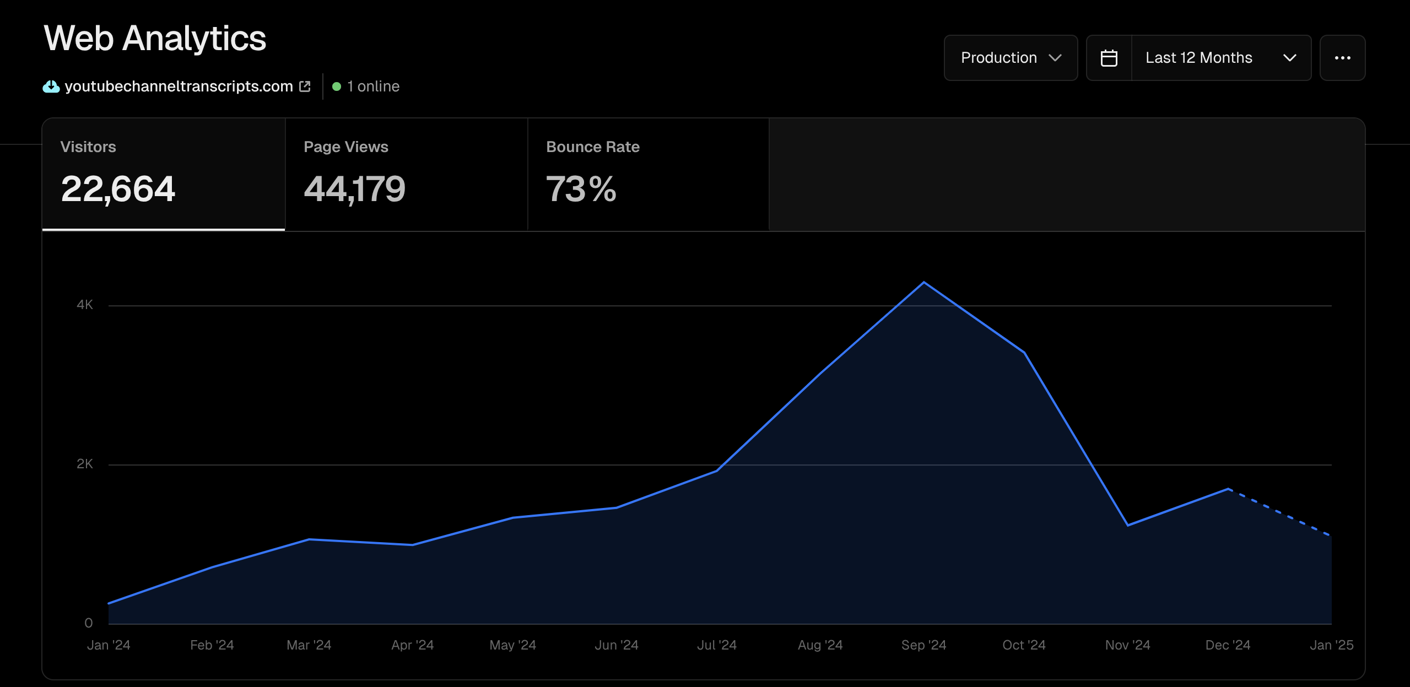Click the September 2024 peak on the chart
Viewport: 1410px width, 687px height.
click(923, 282)
